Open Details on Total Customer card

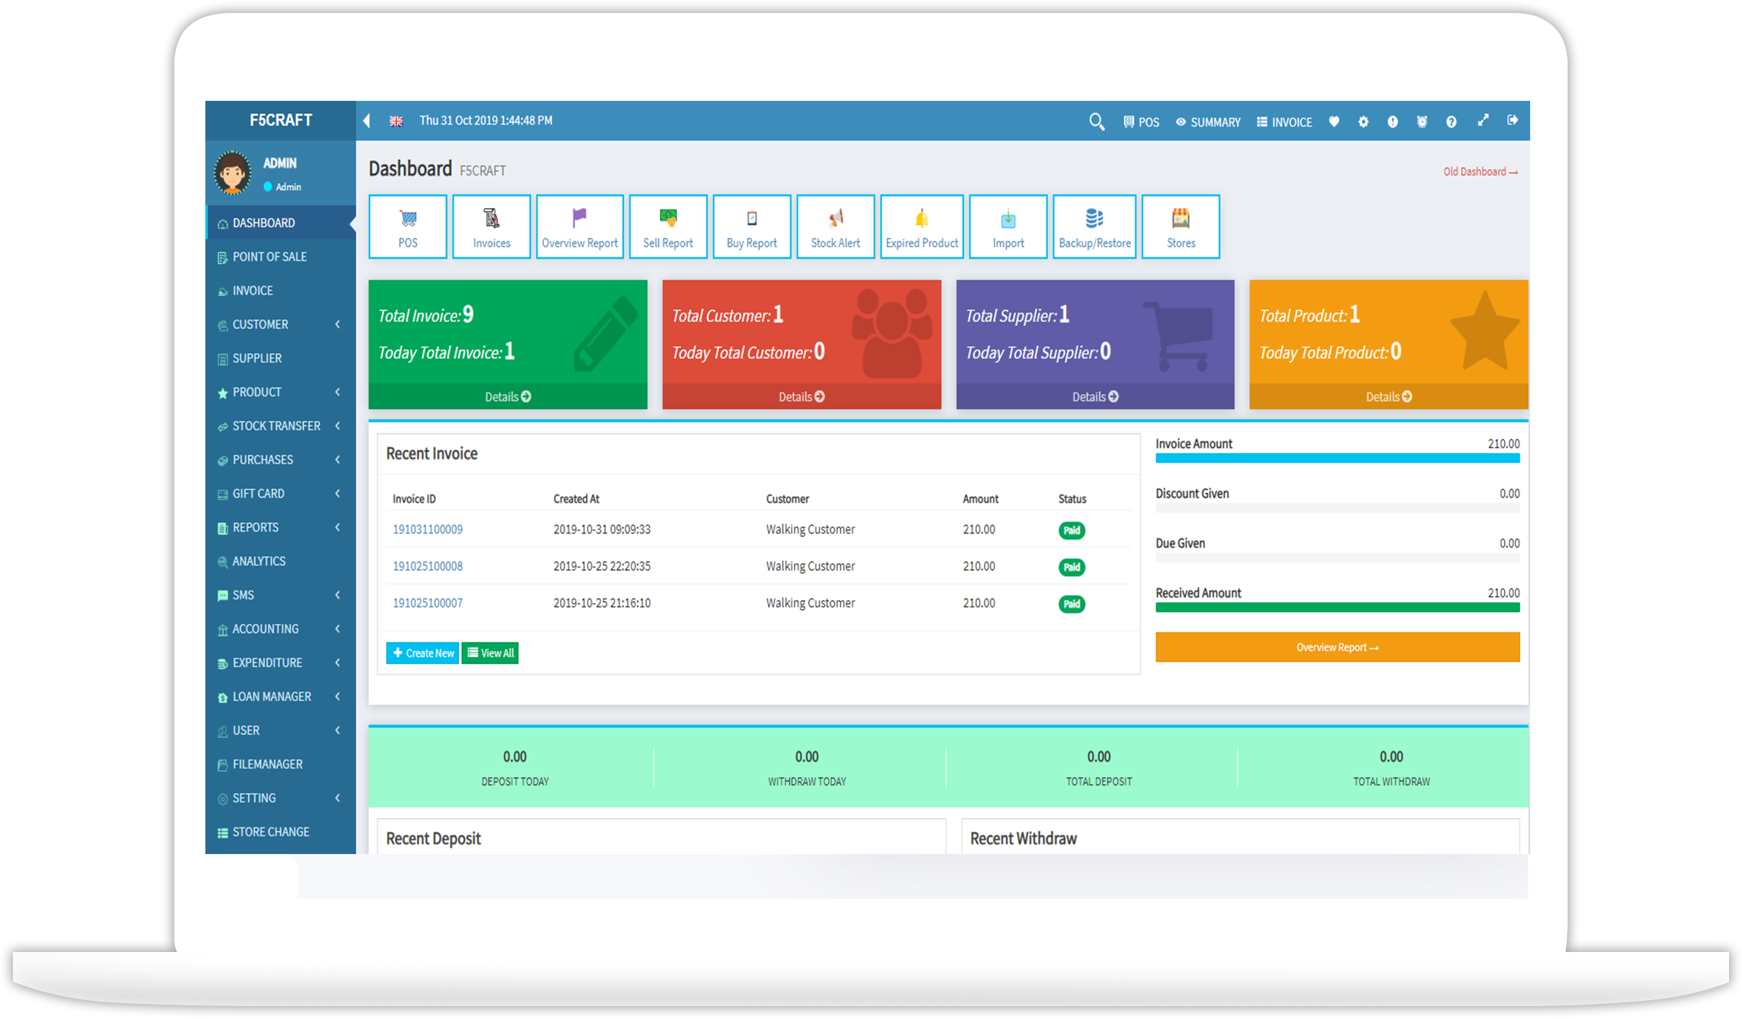tap(801, 397)
